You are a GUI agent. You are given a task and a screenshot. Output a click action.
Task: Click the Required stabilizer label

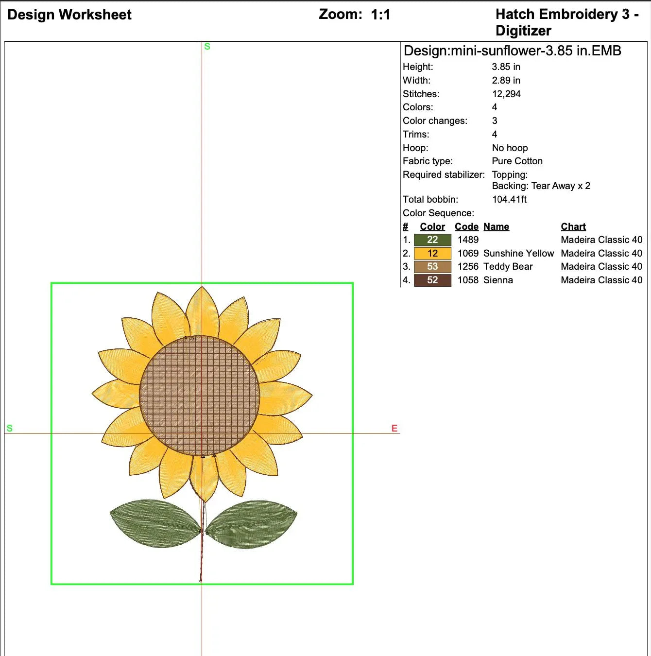(x=444, y=174)
